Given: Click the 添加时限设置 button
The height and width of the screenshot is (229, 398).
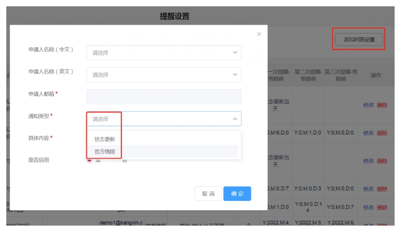Looking at the screenshot, I should coord(359,40).
